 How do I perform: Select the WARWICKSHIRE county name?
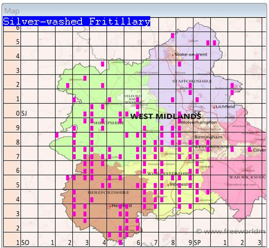tap(245, 177)
